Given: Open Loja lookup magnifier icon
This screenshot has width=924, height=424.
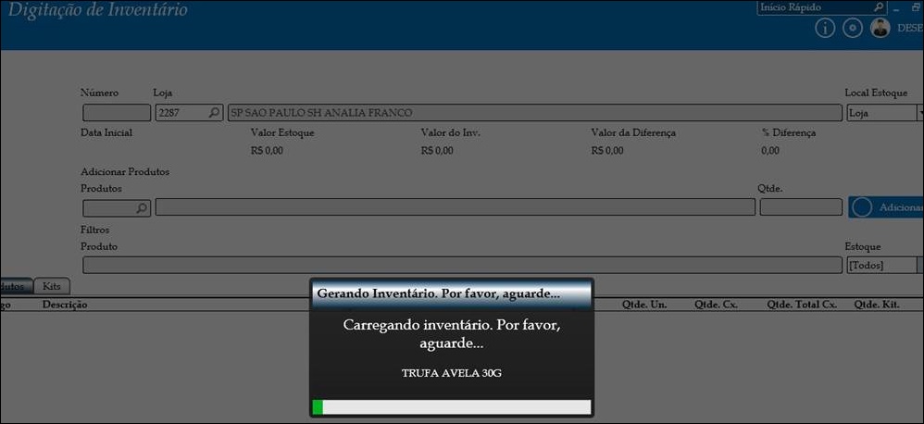Looking at the screenshot, I should (215, 112).
